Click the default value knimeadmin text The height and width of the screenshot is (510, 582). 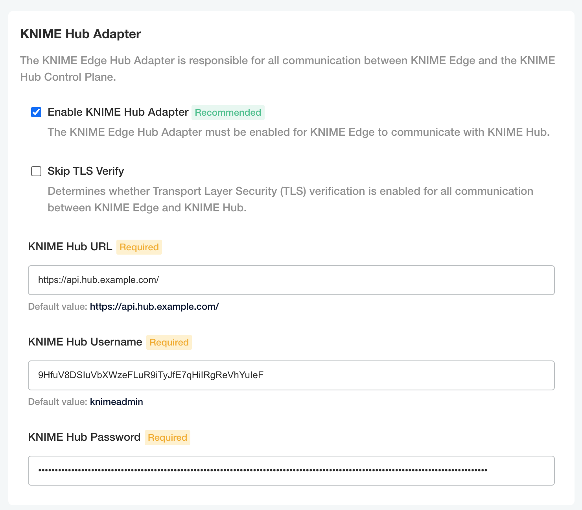116,402
